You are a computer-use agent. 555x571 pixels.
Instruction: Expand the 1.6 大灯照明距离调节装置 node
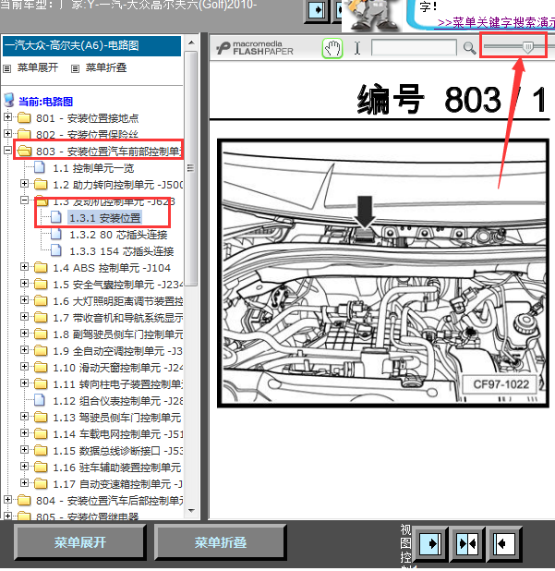[24, 300]
